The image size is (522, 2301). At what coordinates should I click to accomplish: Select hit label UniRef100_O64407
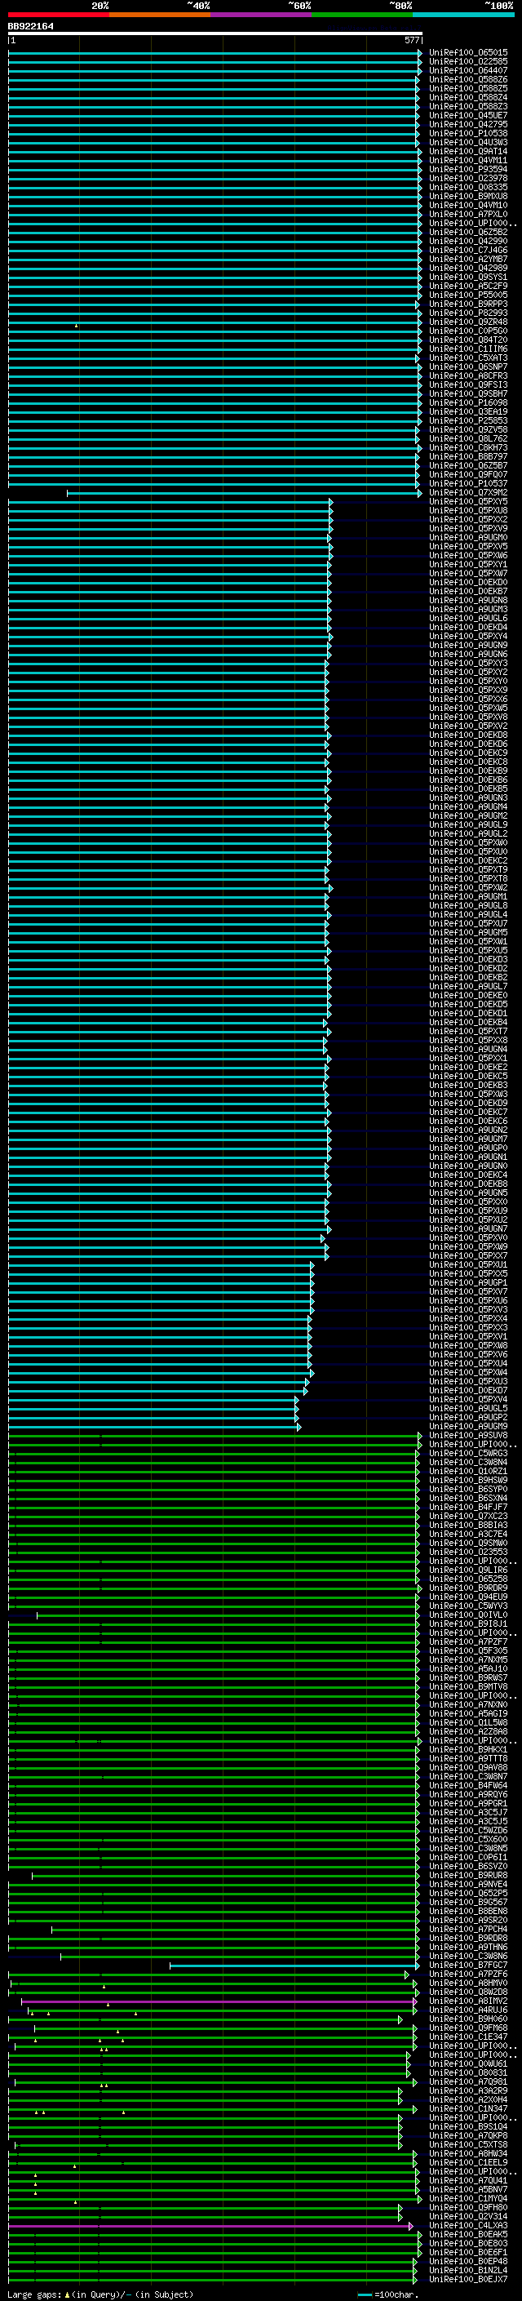click(467, 70)
